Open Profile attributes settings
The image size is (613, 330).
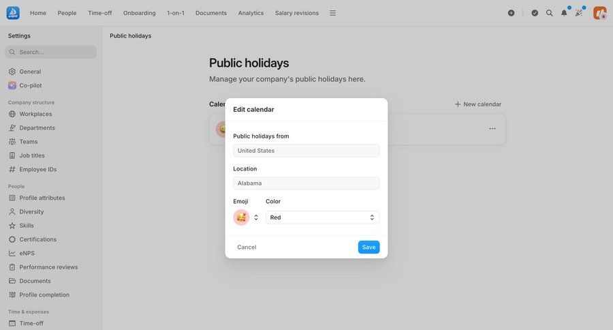[42, 198]
